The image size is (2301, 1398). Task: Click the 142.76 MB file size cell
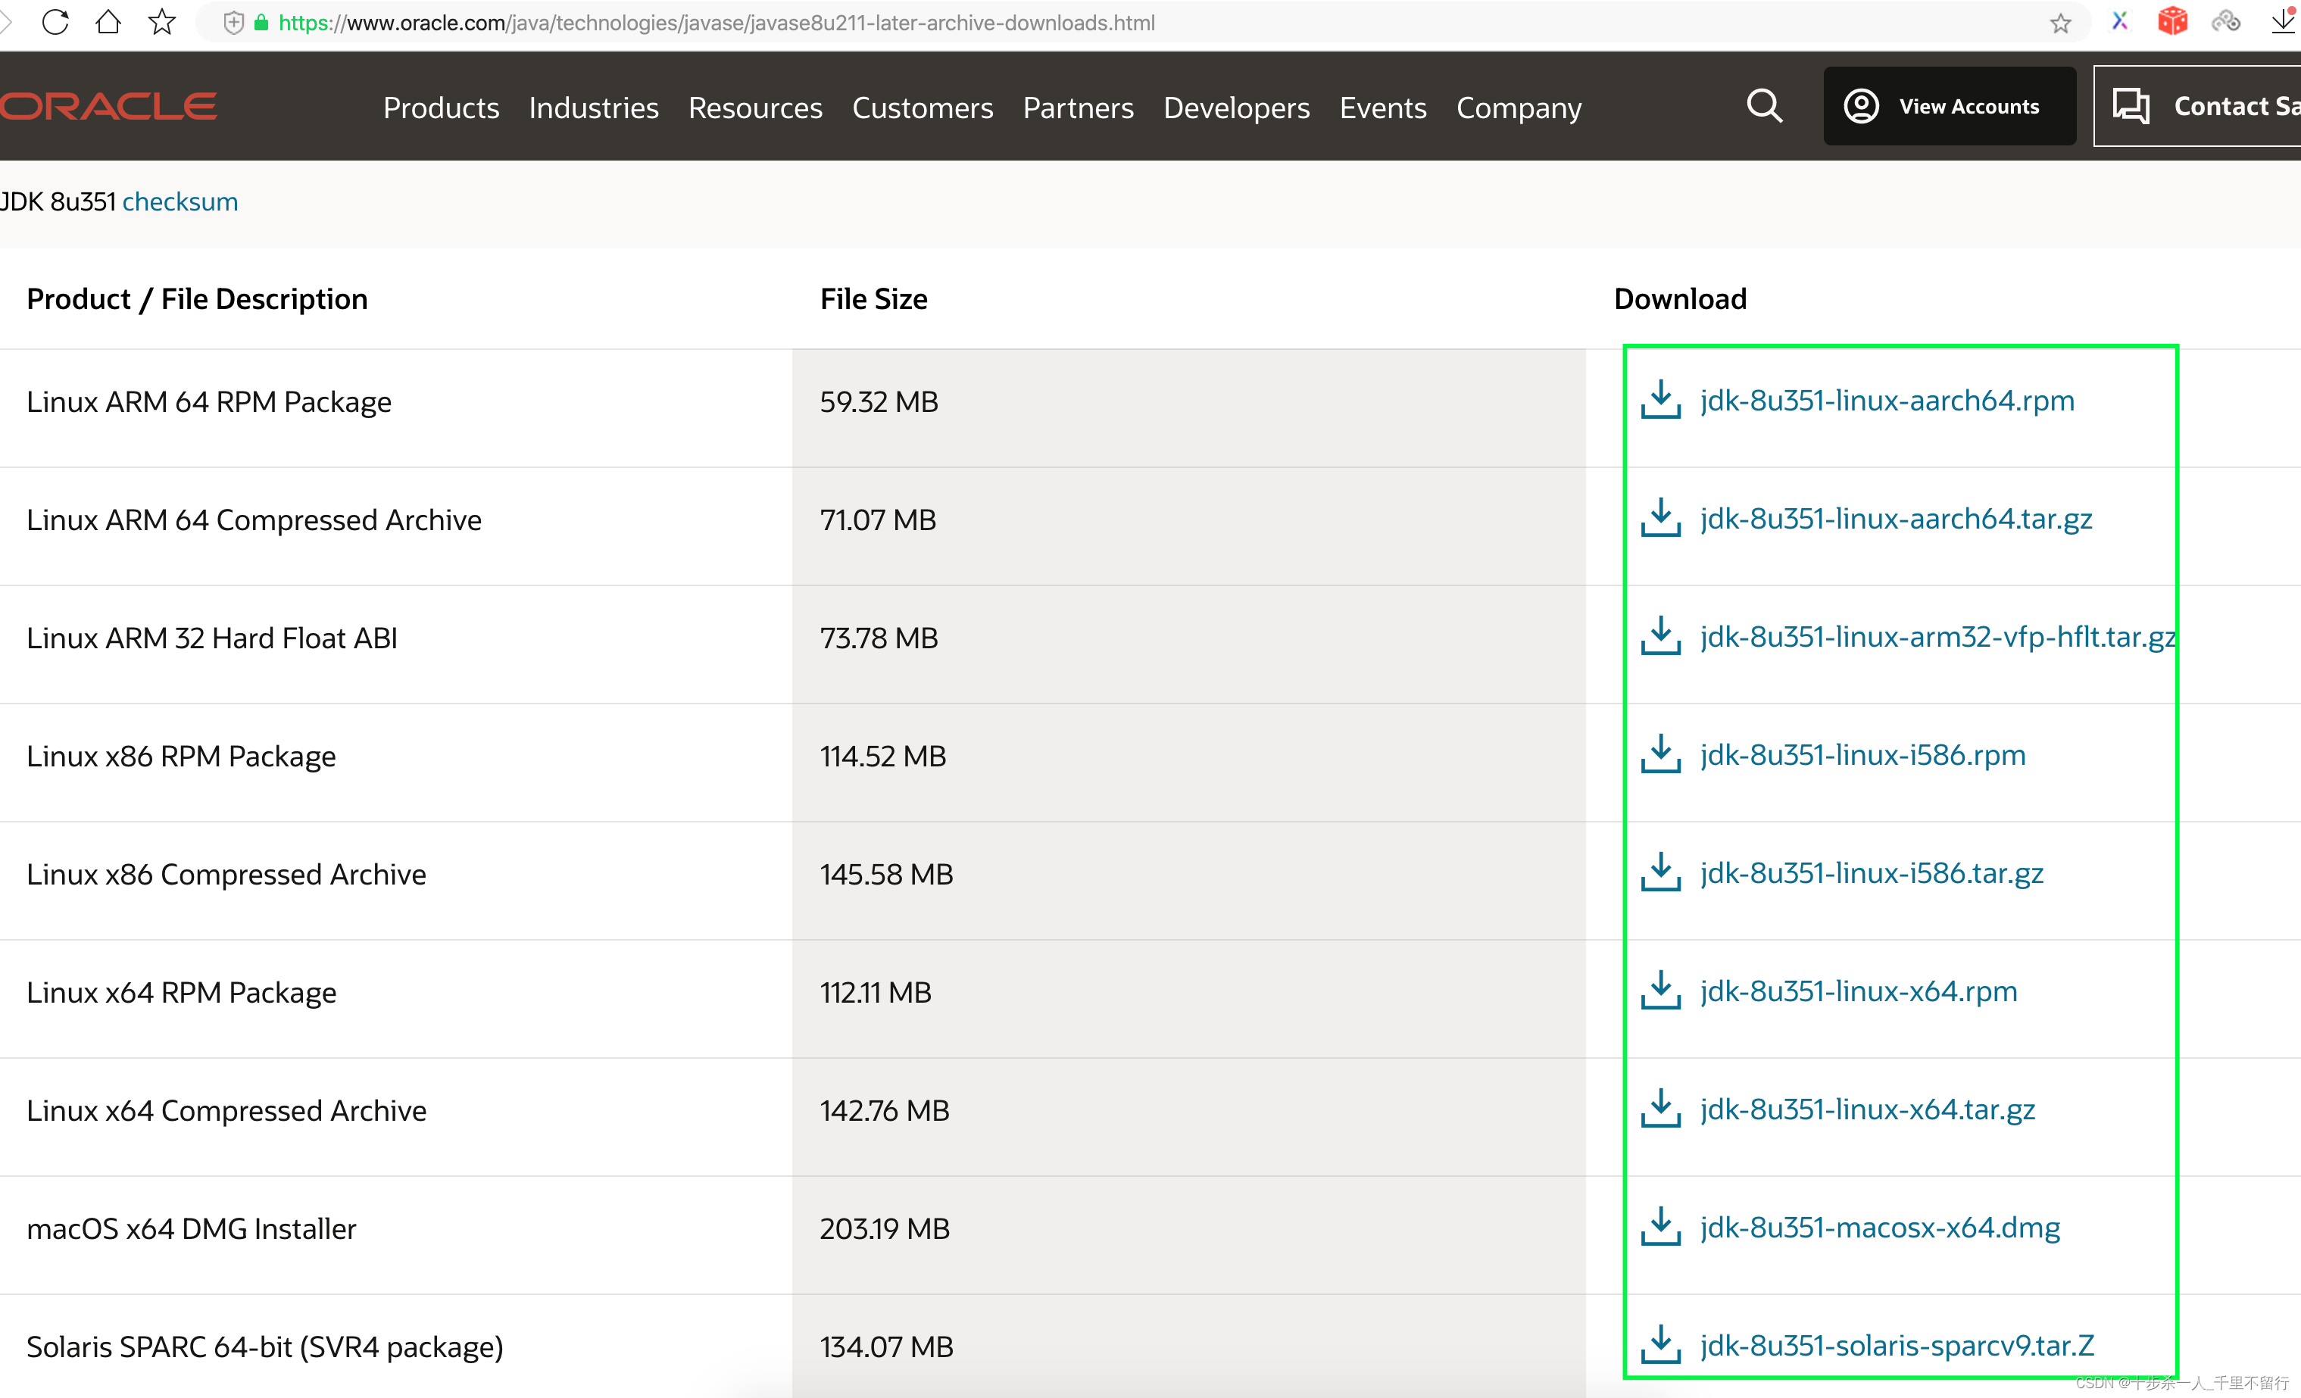[1189, 1117]
